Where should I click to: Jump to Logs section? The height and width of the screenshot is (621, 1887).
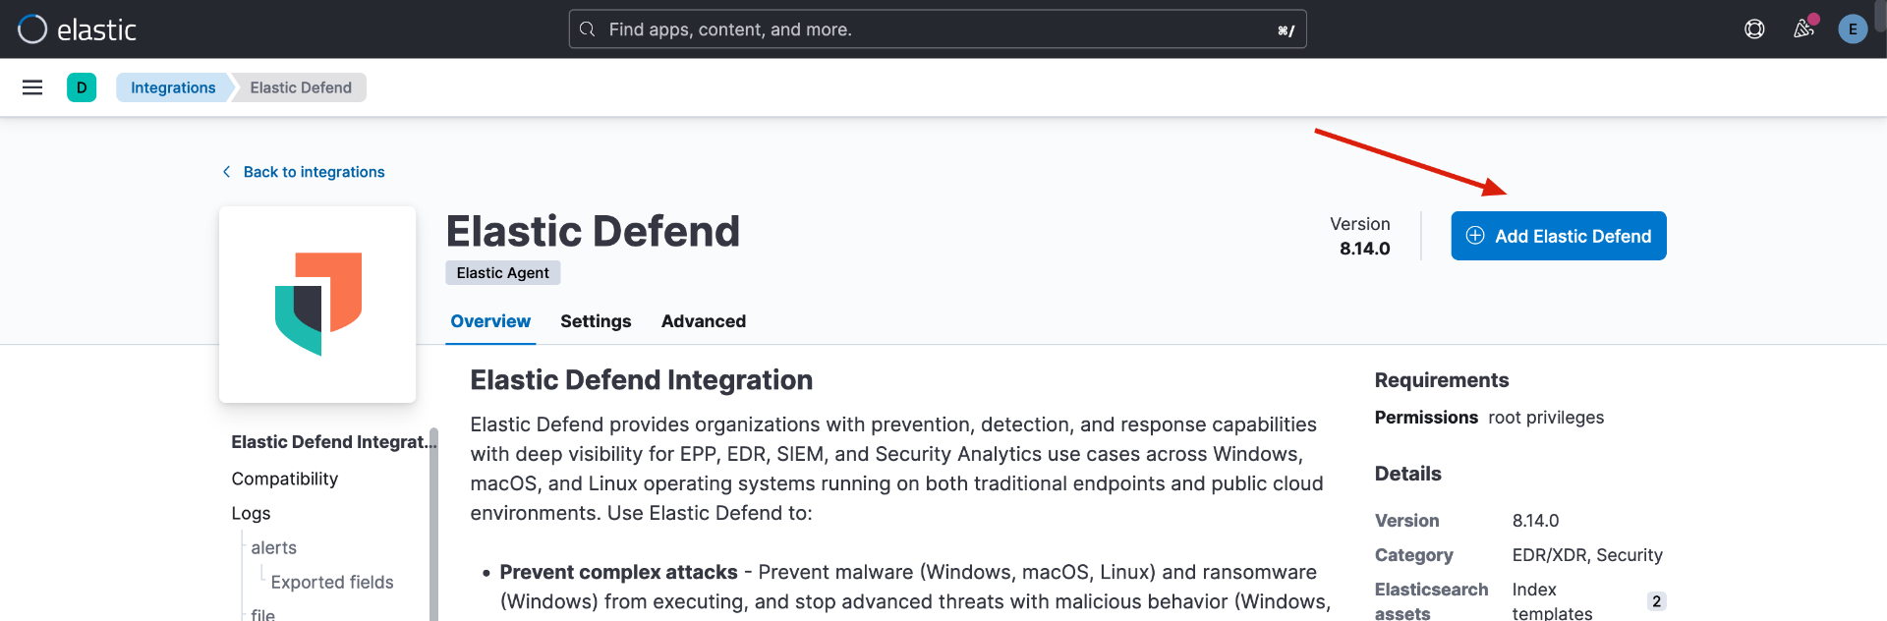tap(251, 513)
